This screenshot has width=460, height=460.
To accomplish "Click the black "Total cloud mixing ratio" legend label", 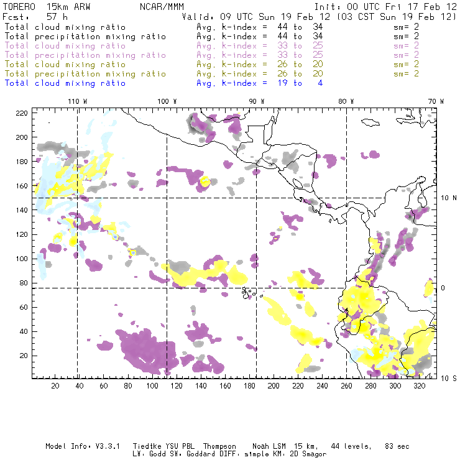I will 65,27.
